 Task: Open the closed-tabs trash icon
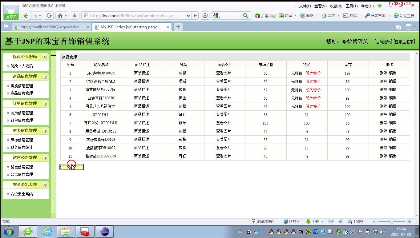tap(408, 27)
